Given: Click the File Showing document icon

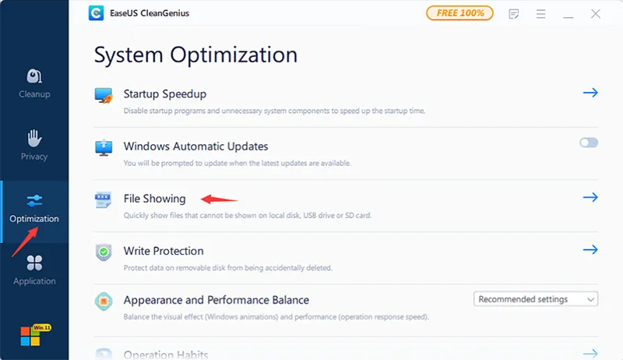Looking at the screenshot, I should (104, 199).
